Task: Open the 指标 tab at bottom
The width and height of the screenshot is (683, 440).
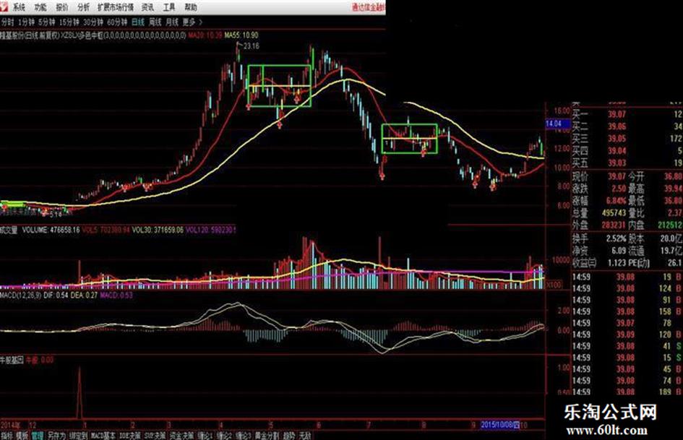Action: point(7,436)
